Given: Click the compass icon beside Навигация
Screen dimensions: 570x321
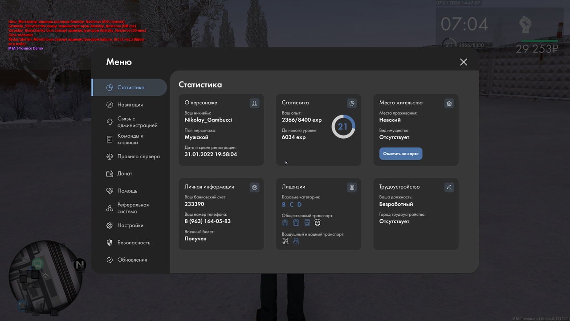Looking at the screenshot, I should coord(110,105).
